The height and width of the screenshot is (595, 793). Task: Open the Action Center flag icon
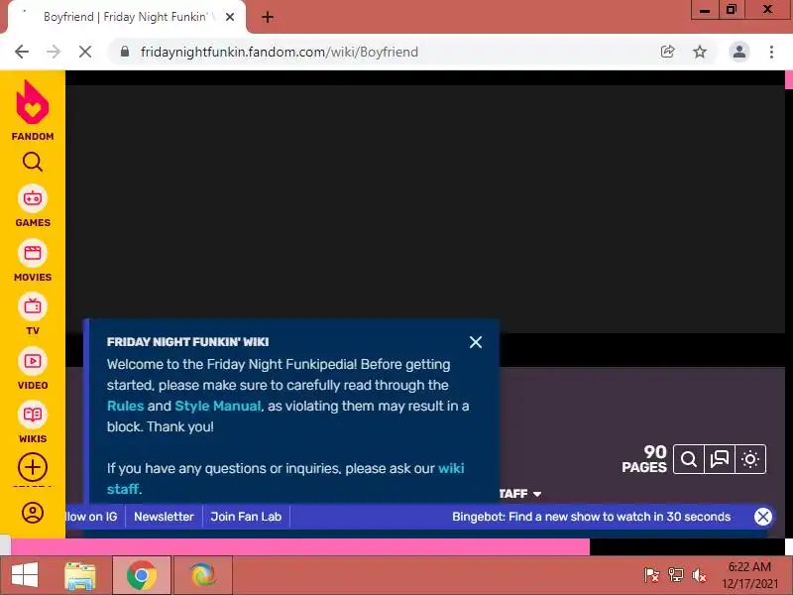pyautogui.click(x=651, y=575)
